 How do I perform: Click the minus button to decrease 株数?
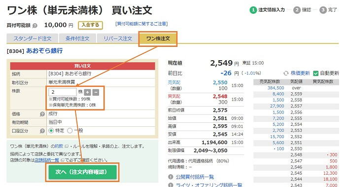96,92
